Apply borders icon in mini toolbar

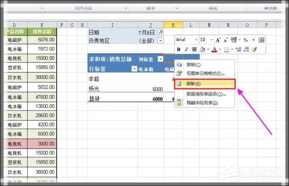226,50
